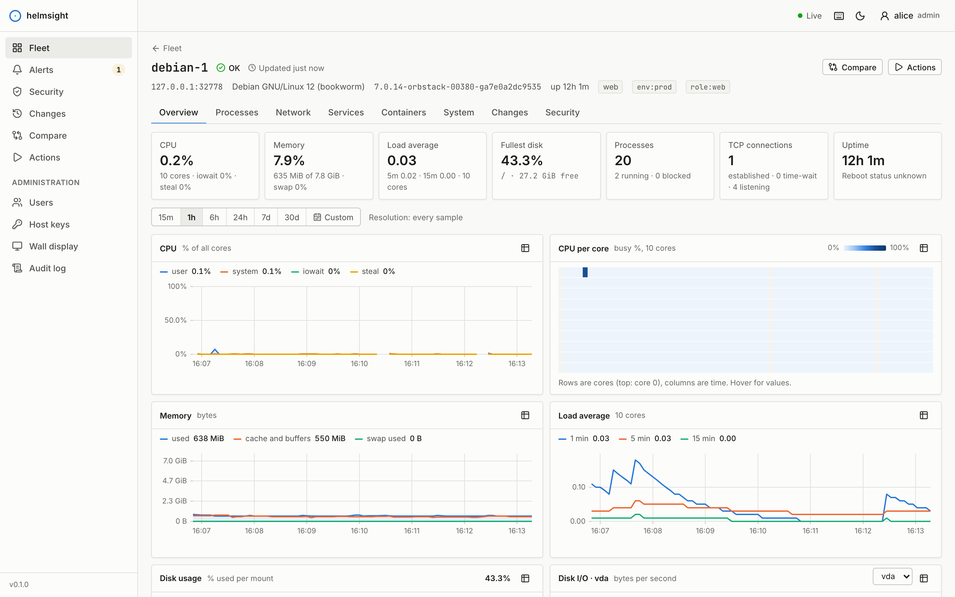Select the 24h time range
This screenshot has width=955, height=597.
pyautogui.click(x=240, y=217)
